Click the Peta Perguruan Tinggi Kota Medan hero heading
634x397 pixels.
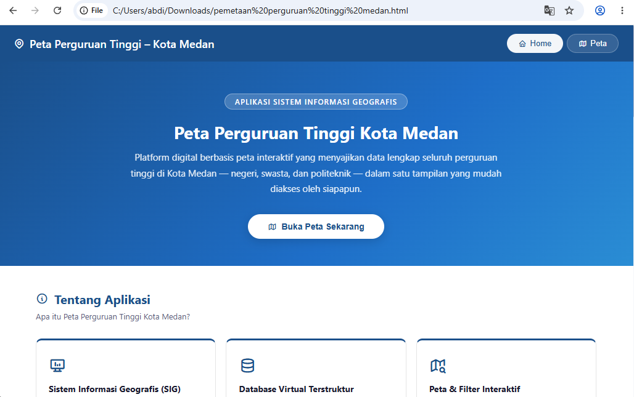(x=316, y=133)
